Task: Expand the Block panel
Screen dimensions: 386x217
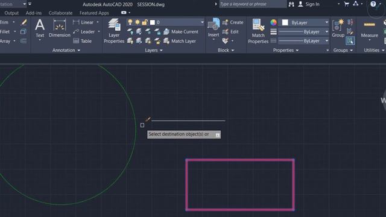Action: point(226,50)
